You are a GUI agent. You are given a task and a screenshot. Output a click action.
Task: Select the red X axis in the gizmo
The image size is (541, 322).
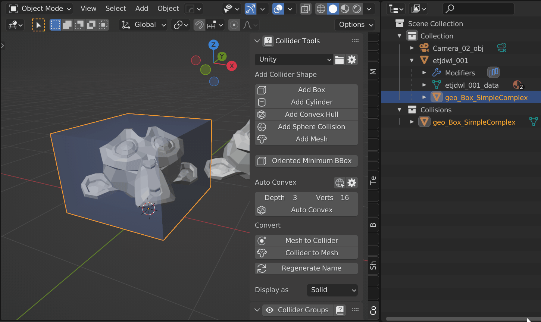232,66
